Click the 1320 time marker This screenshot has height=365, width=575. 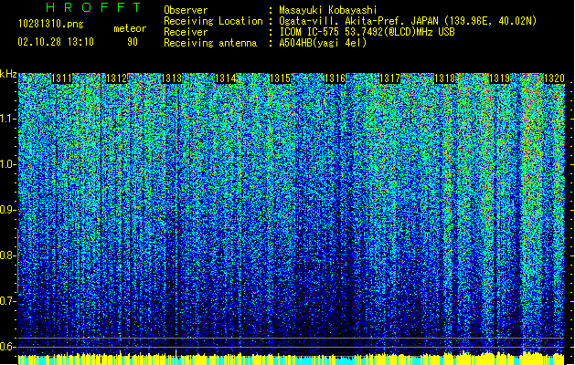click(x=554, y=78)
